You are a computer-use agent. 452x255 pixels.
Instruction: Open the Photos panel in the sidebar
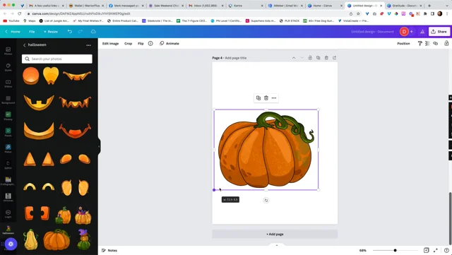point(8,51)
